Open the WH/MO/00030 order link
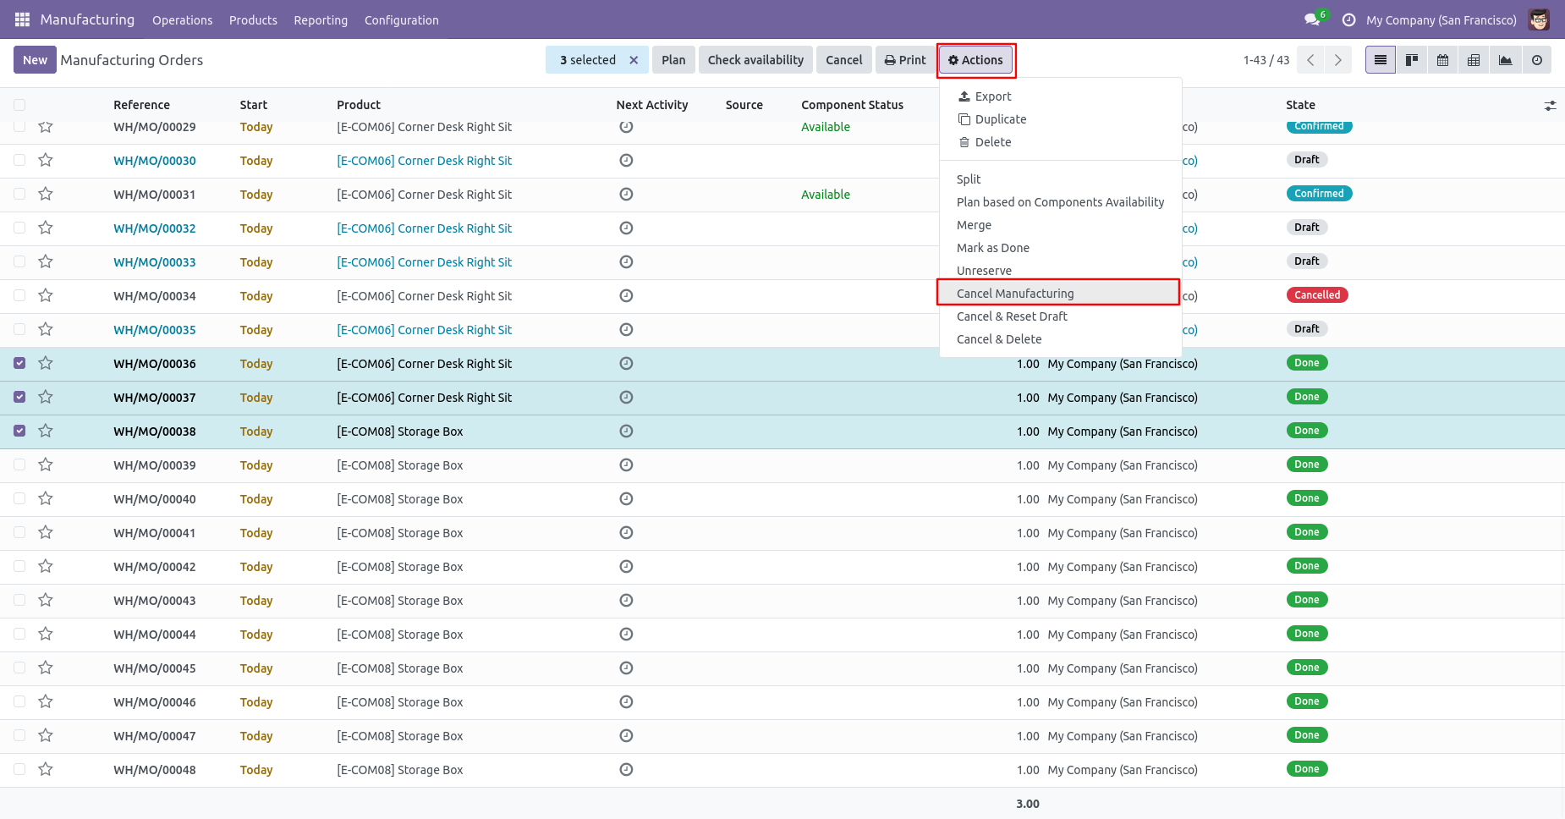Screen dimensions: 1565x819 point(155,161)
